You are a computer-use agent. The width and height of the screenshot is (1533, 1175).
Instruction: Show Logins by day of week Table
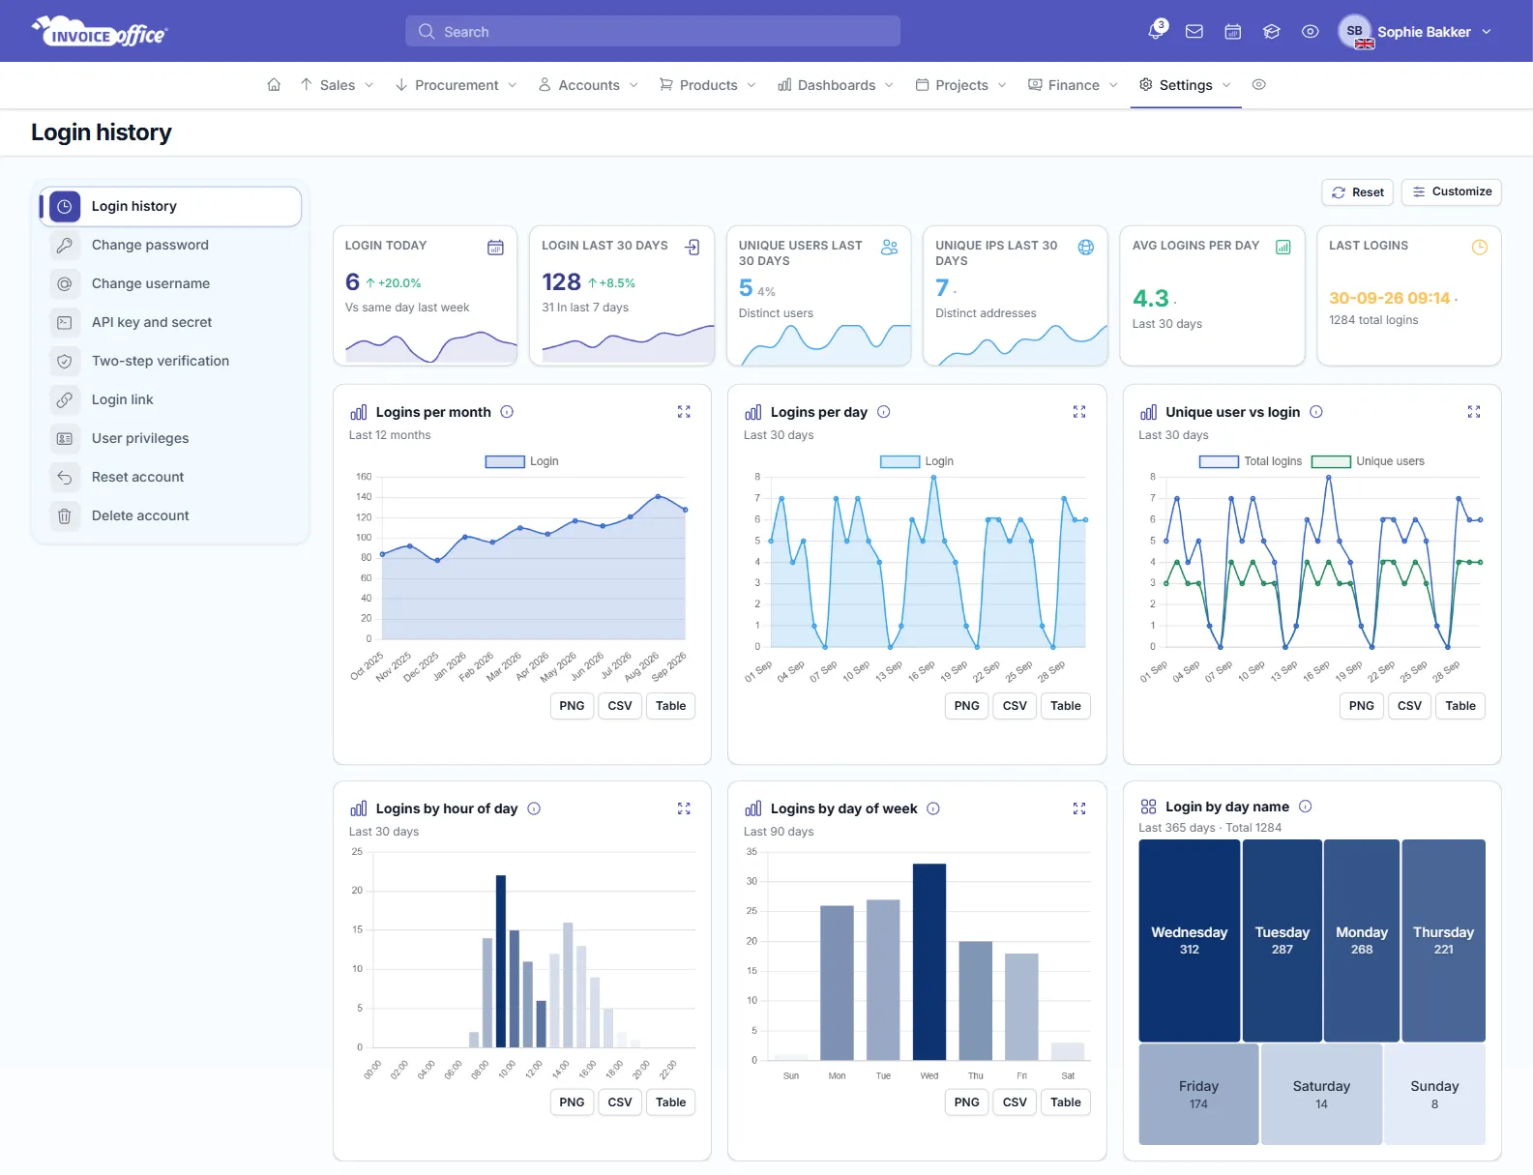(x=1066, y=1102)
